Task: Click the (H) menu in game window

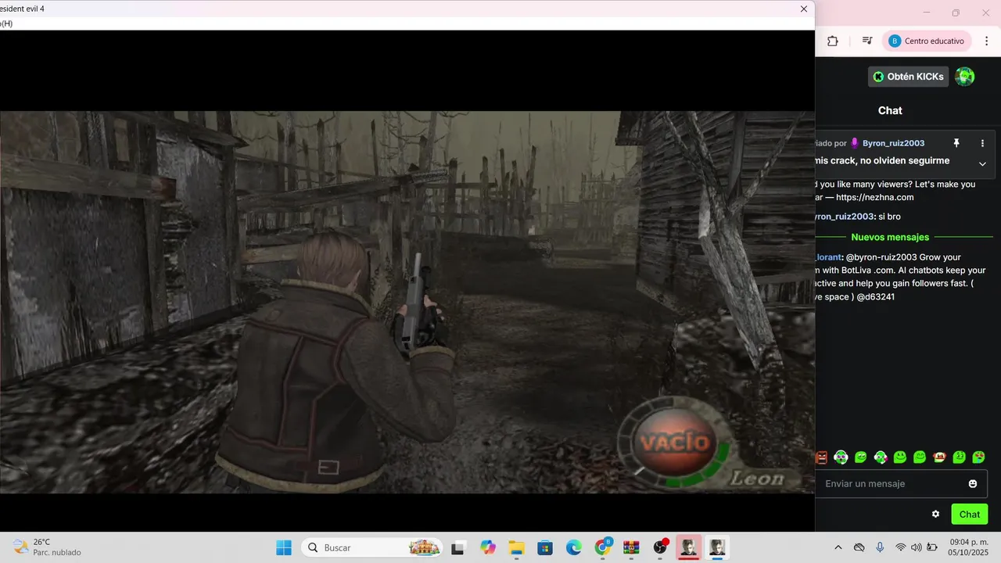Action: [6, 23]
